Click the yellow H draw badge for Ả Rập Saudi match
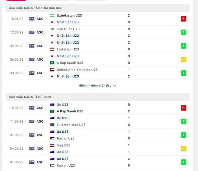The image size is (198, 171). (x=183, y=59)
